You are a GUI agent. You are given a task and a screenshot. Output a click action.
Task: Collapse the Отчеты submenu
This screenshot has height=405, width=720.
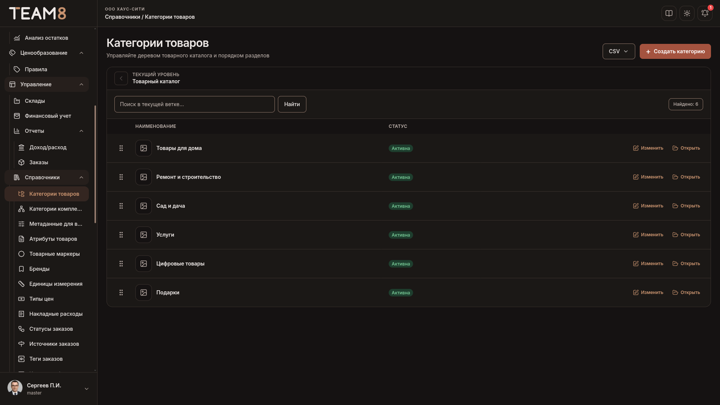coord(81,131)
